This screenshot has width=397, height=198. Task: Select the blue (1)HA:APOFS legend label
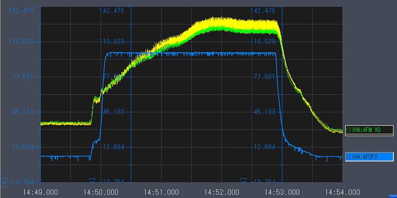[x=369, y=157]
